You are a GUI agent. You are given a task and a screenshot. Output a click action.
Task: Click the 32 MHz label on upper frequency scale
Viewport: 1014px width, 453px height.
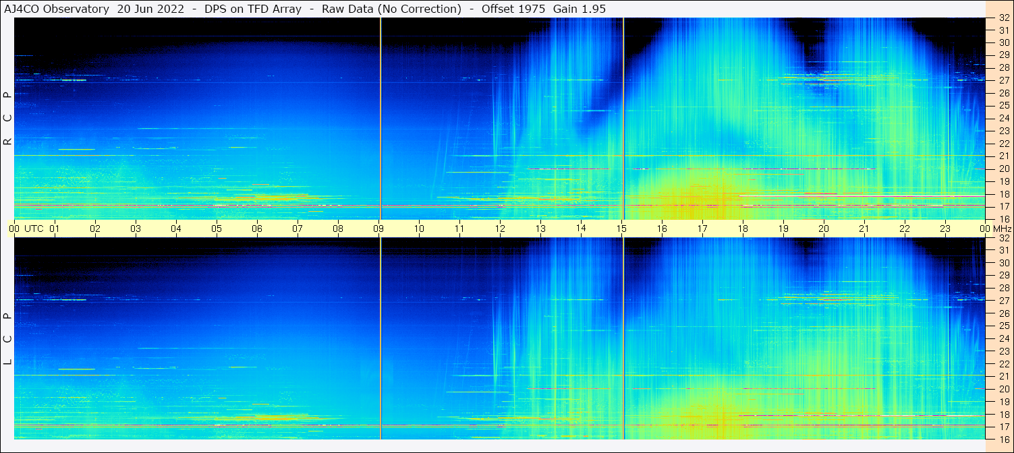[x=1004, y=18]
